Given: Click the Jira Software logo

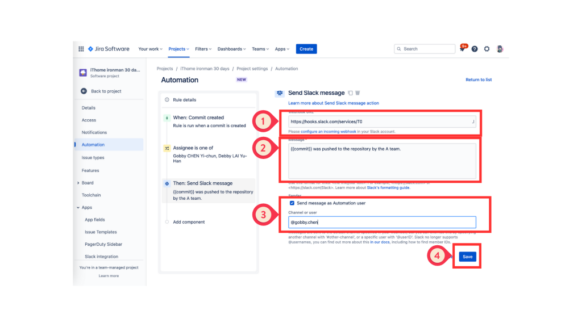Looking at the screenshot, I should click(x=109, y=49).
